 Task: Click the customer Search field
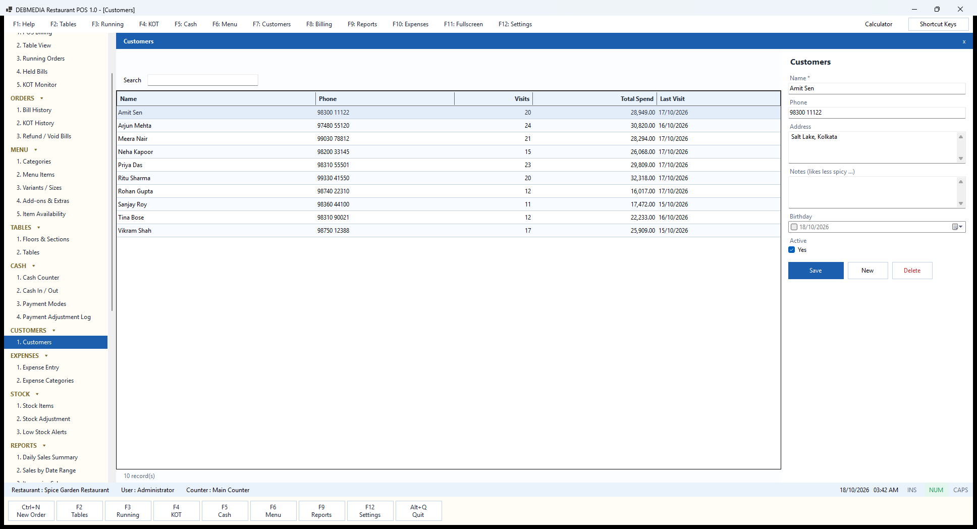(x=203, y=80)
